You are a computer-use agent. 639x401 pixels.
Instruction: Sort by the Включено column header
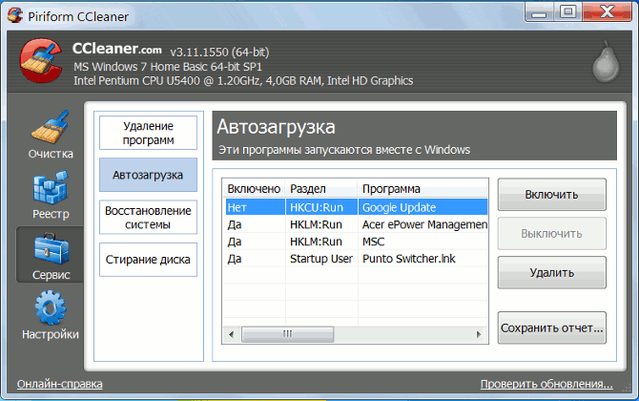[254, 189]
